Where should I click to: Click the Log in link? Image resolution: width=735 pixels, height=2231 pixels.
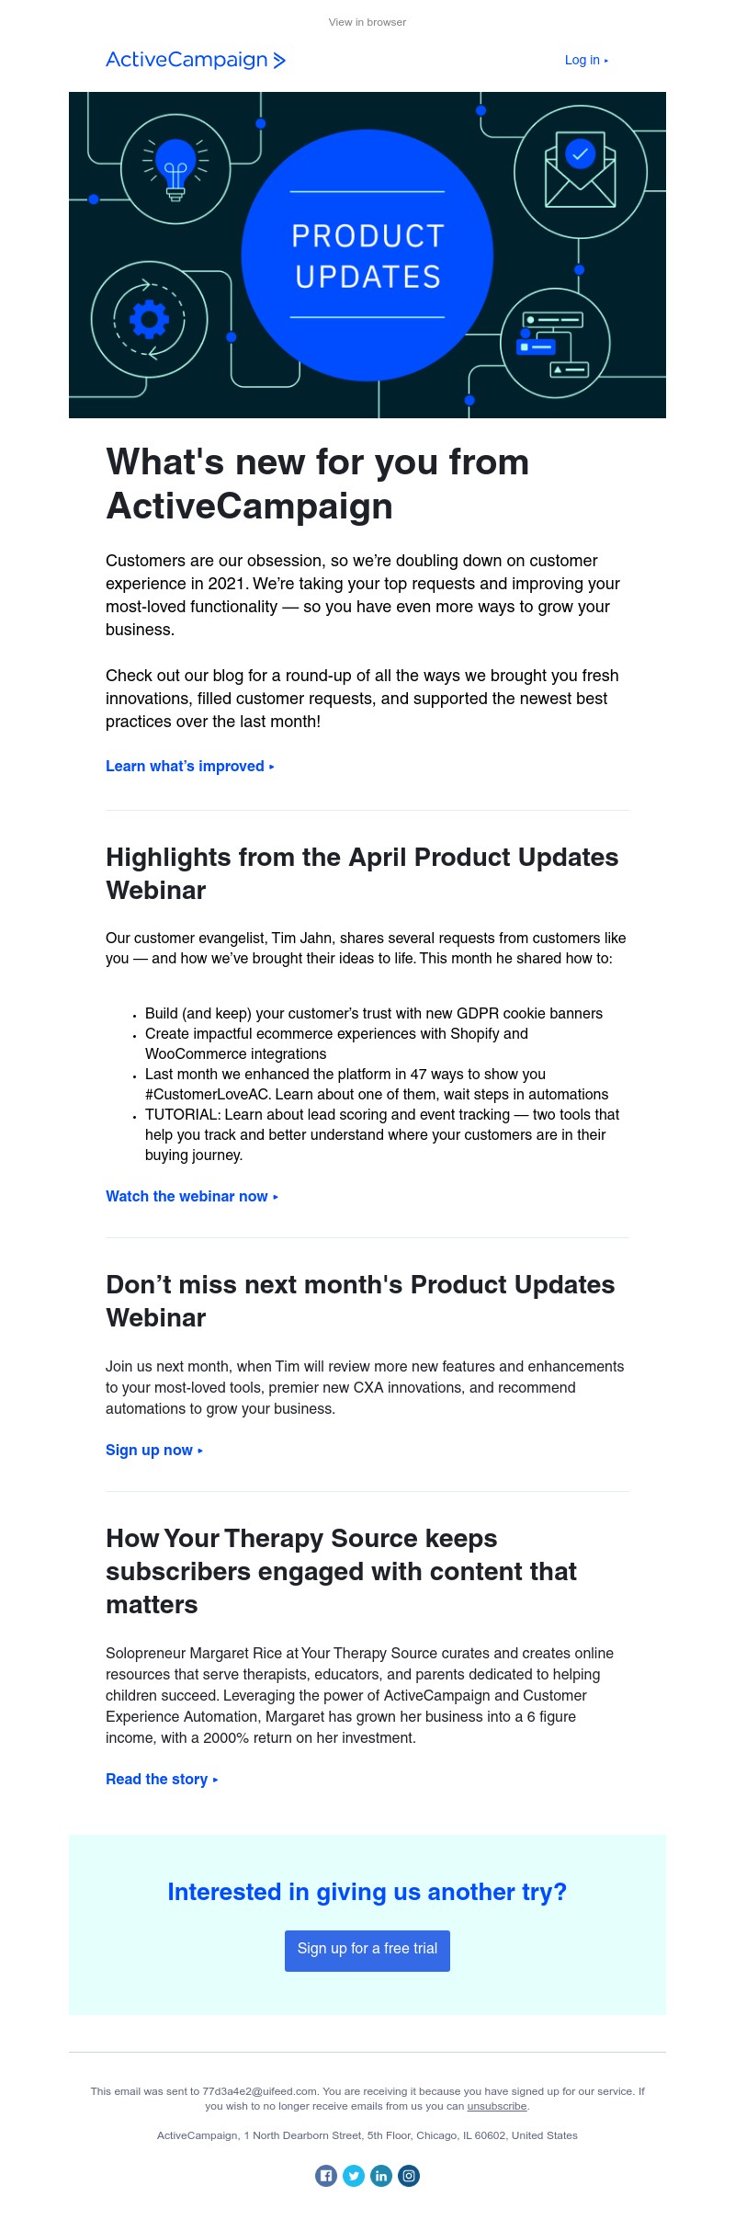click(585, 60)
